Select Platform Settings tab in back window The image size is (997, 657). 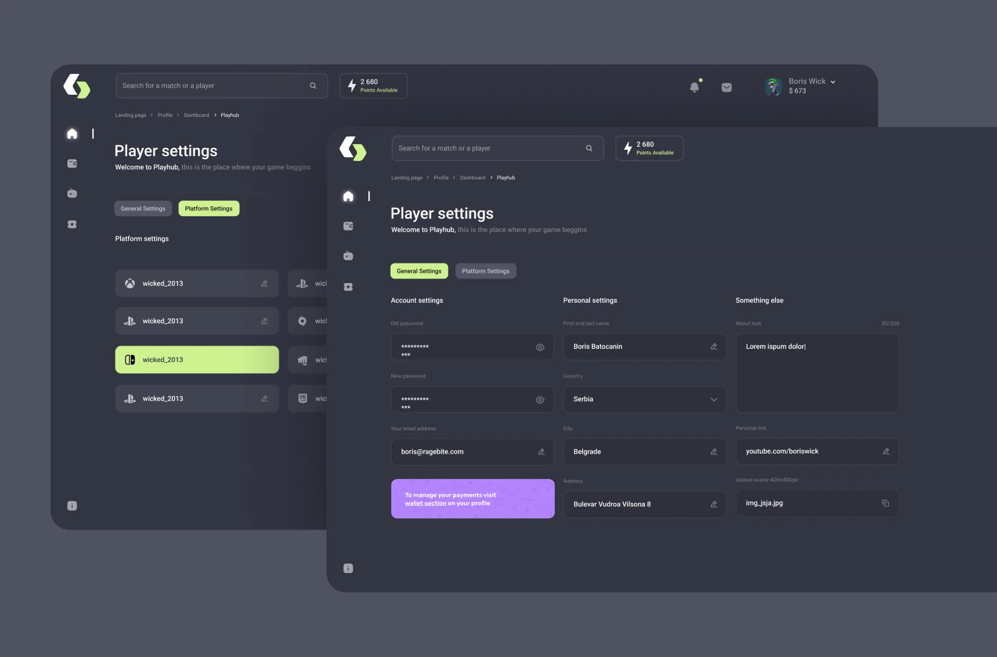pos(208,208)
